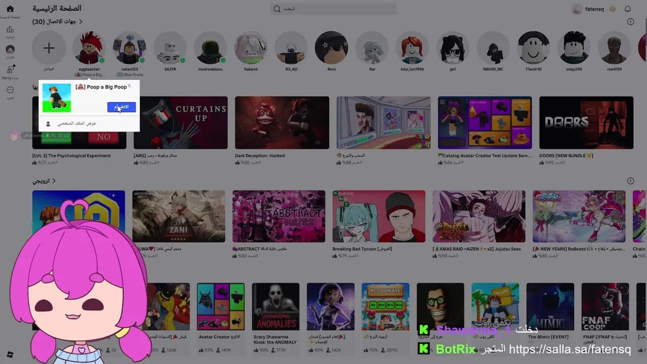Open the Avatar icon in the sidebar

coord(10,50)
